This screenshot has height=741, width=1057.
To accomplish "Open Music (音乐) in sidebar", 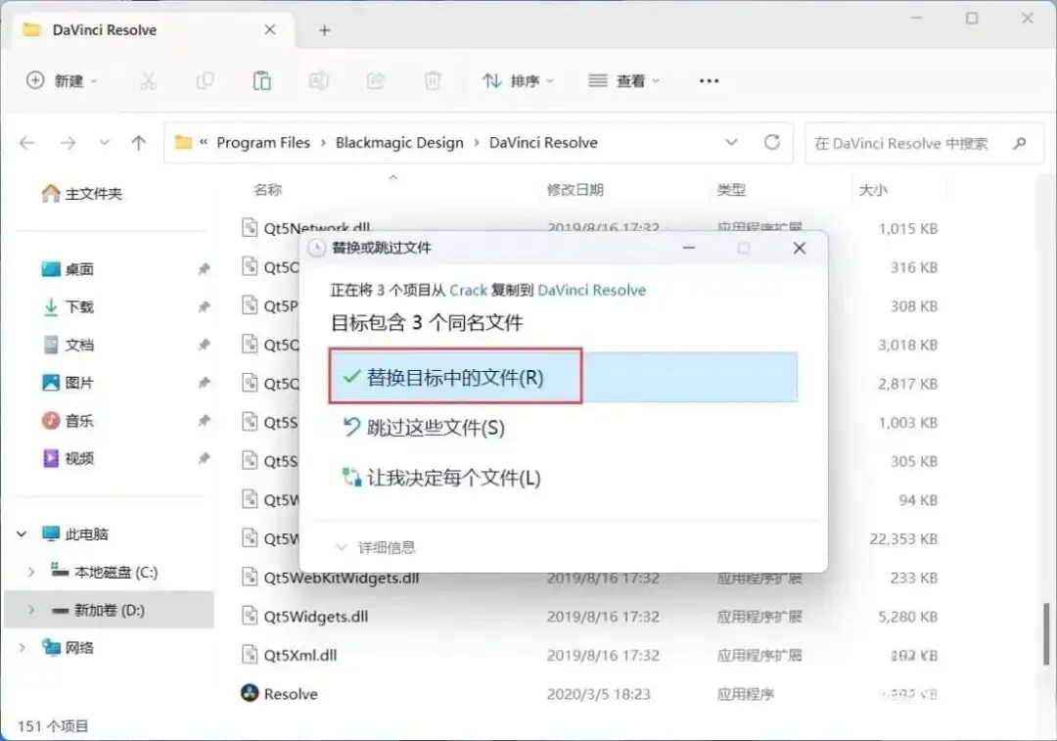I will pos(69,421).
